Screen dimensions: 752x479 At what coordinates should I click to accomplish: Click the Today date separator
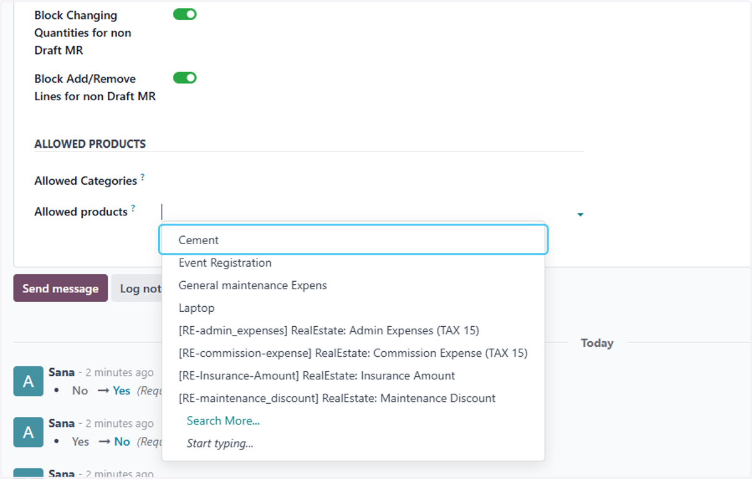[x=597, y=343]
